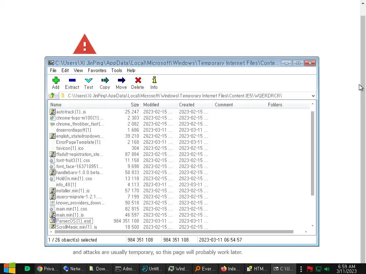Viewport: 366px width, 274px height.
Task: Click the file list horizontal scrollbar thumb
Action: 174,232
